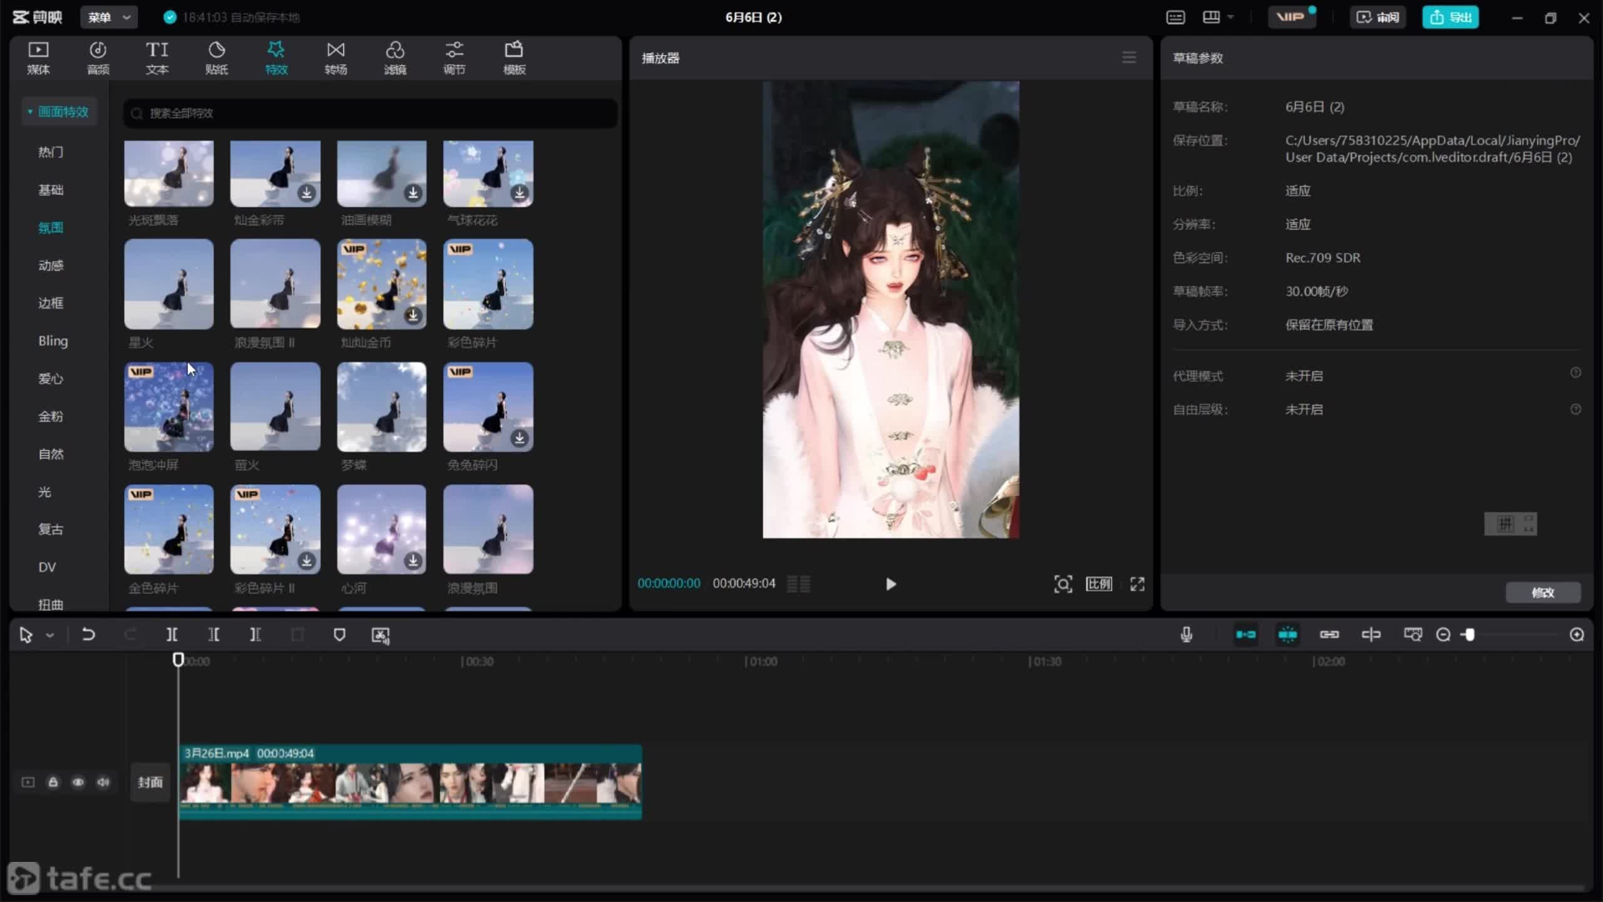The height and width of the screenshot is (902, 1603).
Task: Select the 自然 effects category
Action: click(x=51, y=454)
